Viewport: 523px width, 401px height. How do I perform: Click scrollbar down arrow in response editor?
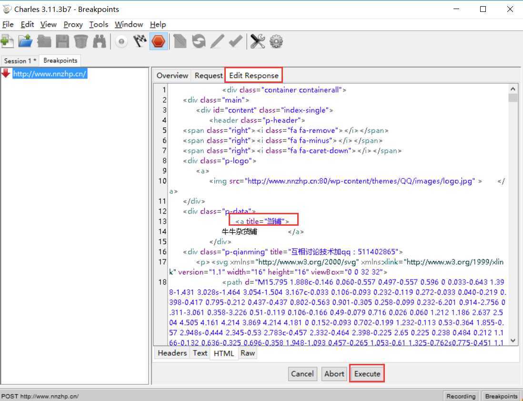[513, 341]
